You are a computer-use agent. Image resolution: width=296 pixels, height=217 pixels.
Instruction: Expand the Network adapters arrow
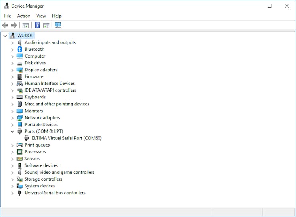(x=12, y=118)
